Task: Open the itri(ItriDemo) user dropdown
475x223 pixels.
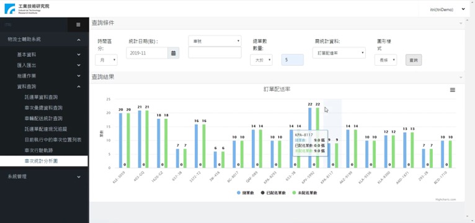Action: coord(448,9)
